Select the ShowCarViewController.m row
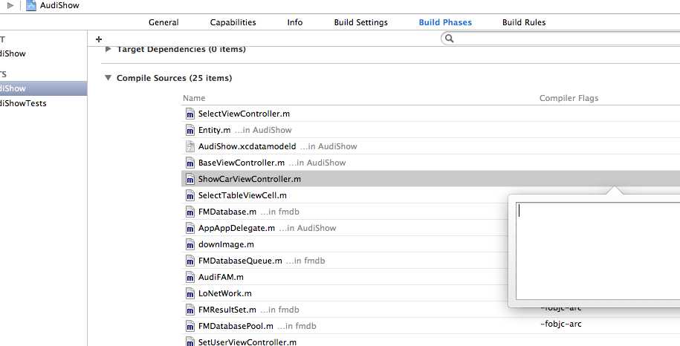Viewport: 680px width, 346px height. [x=430, y=179]
